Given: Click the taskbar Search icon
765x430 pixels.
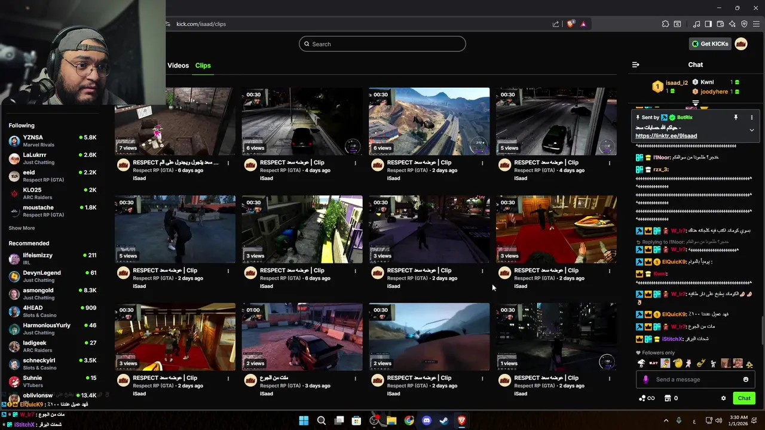Looking at the screenshot, I should (x=321, y=420).
